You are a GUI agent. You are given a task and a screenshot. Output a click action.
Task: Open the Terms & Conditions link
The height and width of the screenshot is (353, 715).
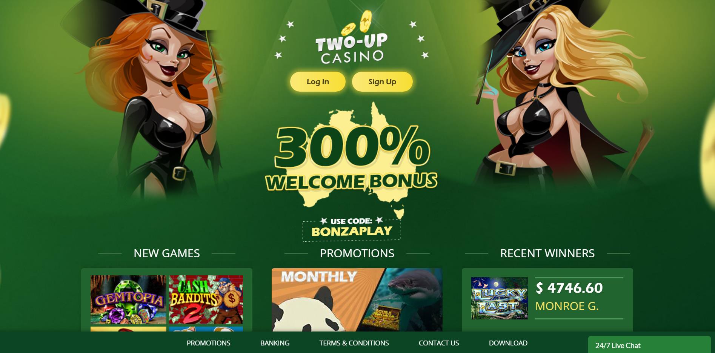point(354,343)
